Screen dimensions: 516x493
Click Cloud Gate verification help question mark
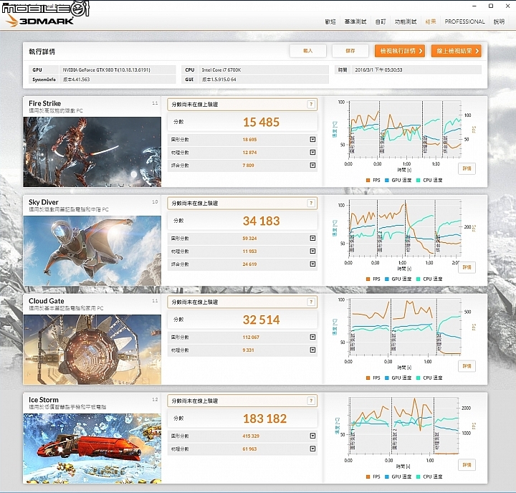311,302
